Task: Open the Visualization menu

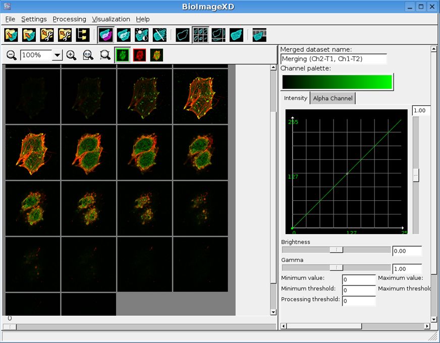Action: (x=111, y=19)
